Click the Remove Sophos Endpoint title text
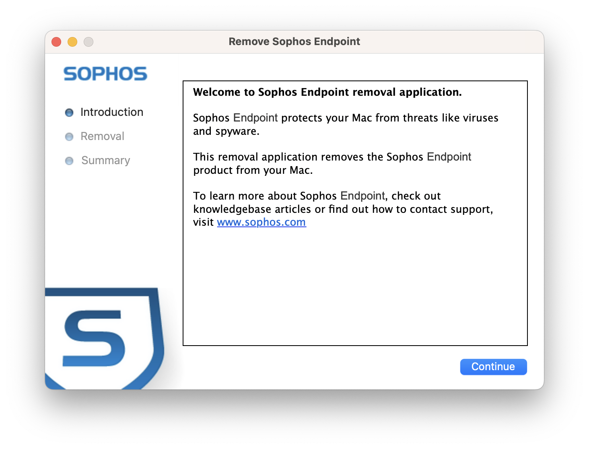The image size is (589, 449). coord(294,41)
